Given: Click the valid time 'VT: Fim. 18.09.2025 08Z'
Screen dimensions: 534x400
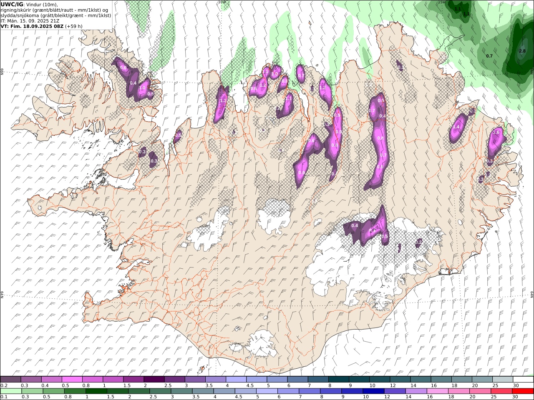Looking at the screenshot, I should click(32, 26).
